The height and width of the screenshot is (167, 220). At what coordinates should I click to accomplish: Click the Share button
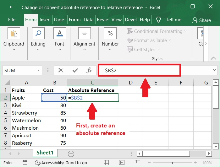pyautogui.click(x=201, y=20)
